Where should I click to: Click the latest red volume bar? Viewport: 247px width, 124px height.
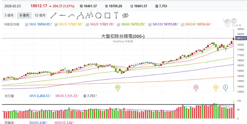234,112
